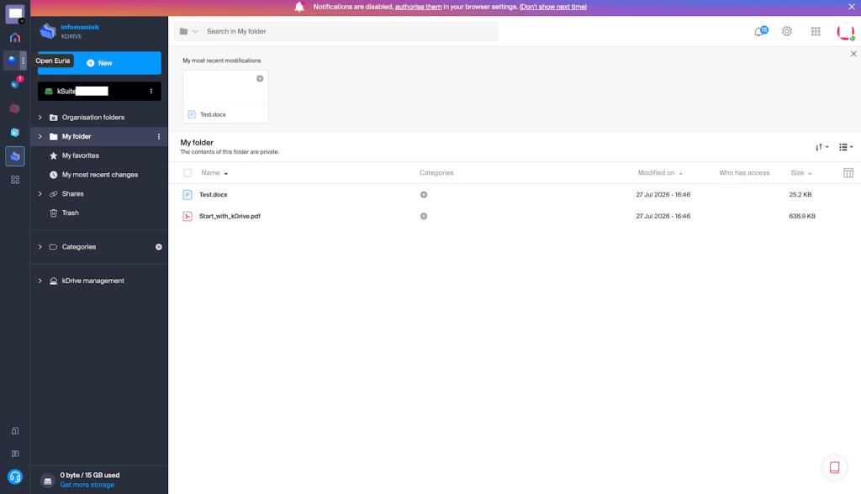
Task: Open column settings table icon
Action: pos(848,173)
